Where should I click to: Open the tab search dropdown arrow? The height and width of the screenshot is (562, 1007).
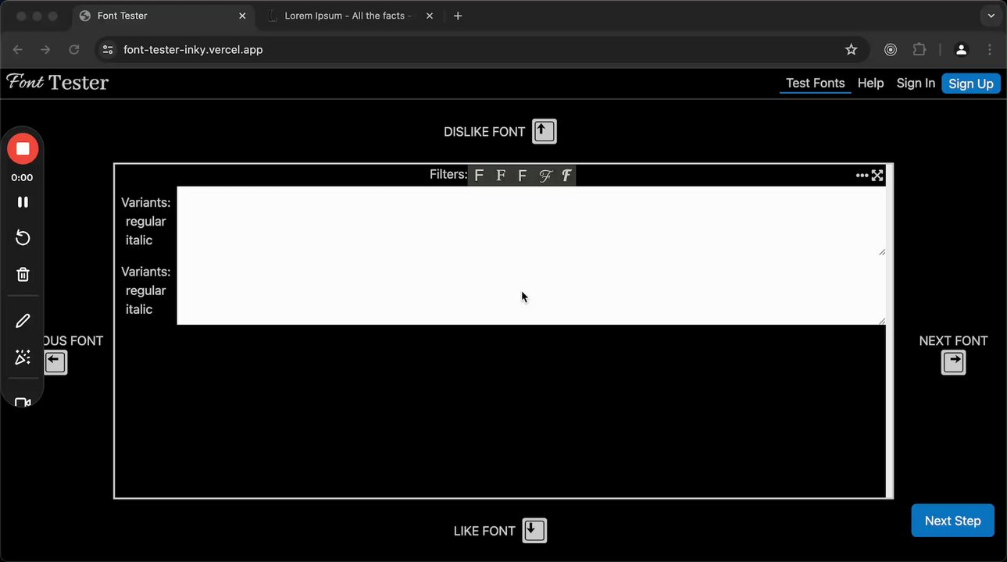[991, 16]
